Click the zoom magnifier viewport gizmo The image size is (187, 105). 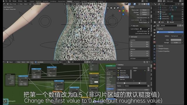118,8
